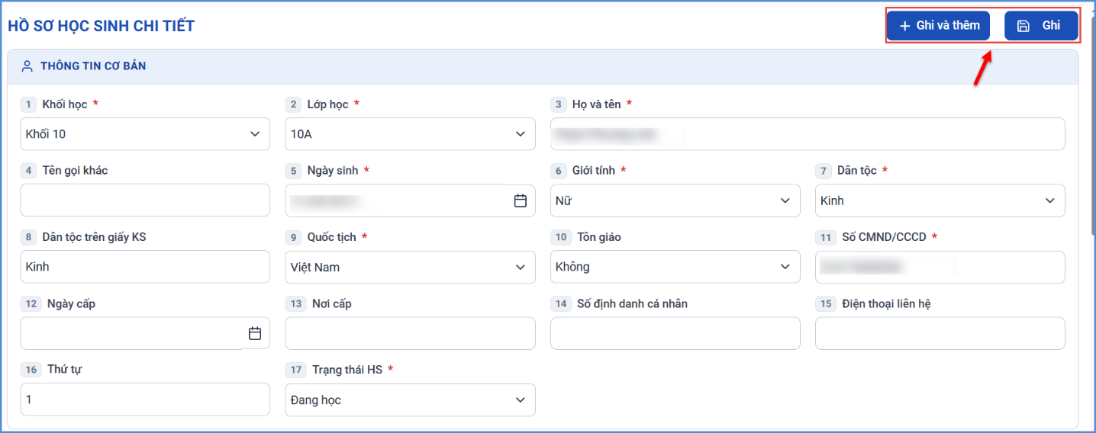Screen dimensions: 1096x433
Task: Focus the Số CMND/CCCD field
Action: pyautogui.click(x=940, y=267)
